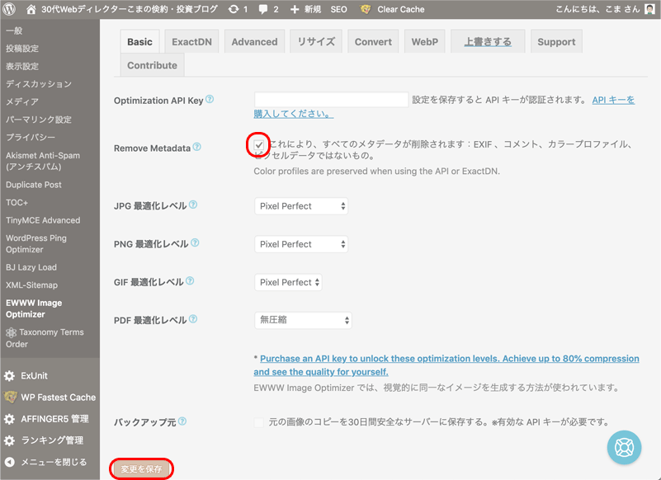Image resolution: width=661 pixels, height=480 pixels.
Task: Switch to the Support tab
Action: click(x=556, y=41)
